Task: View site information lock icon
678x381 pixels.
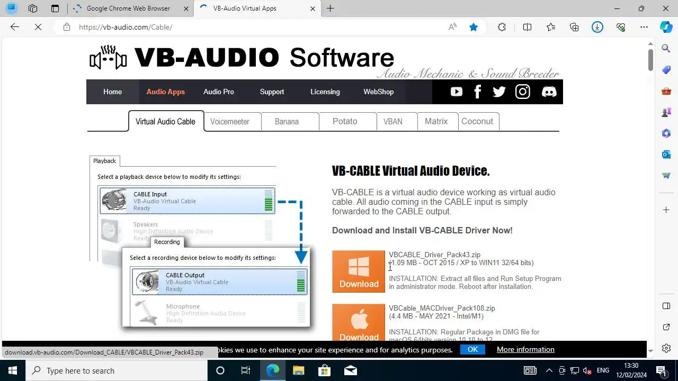Action: (66, 27)
